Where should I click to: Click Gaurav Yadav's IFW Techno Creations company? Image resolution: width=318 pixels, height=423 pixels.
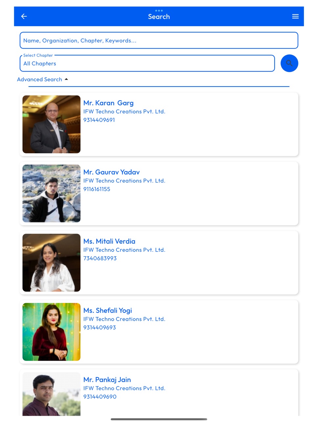(124, 181)
